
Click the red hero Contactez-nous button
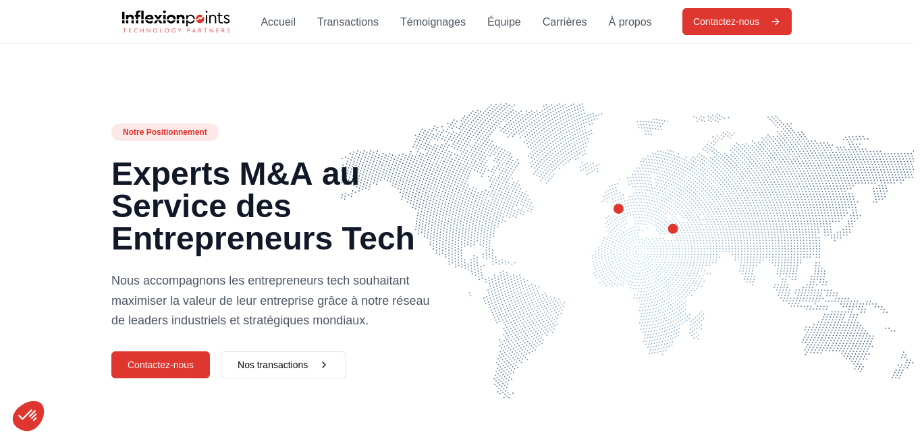(x=161, y=365)
